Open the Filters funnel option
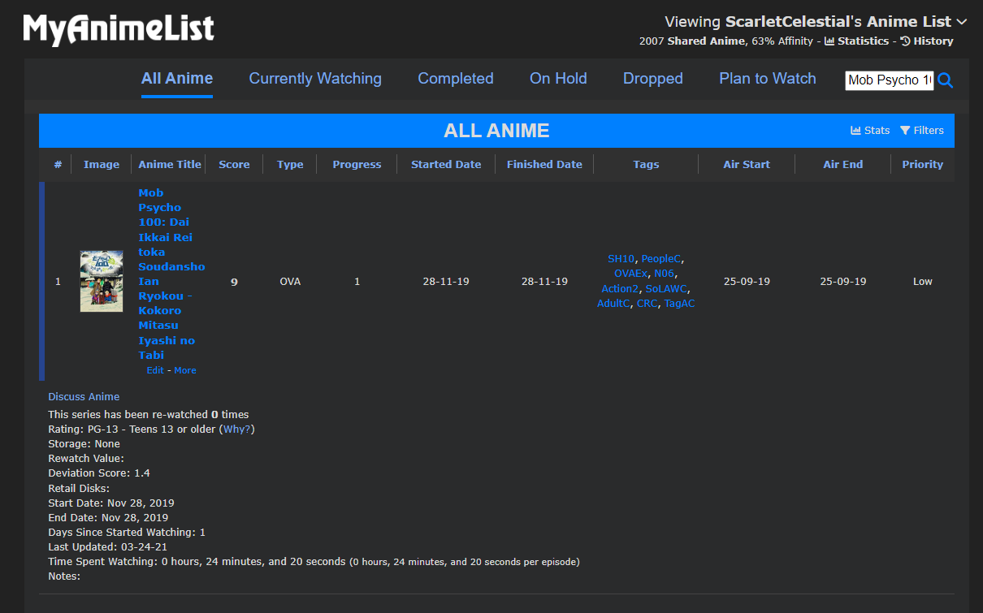The height and width of the screenshot is (613, 983). point(922,130)
